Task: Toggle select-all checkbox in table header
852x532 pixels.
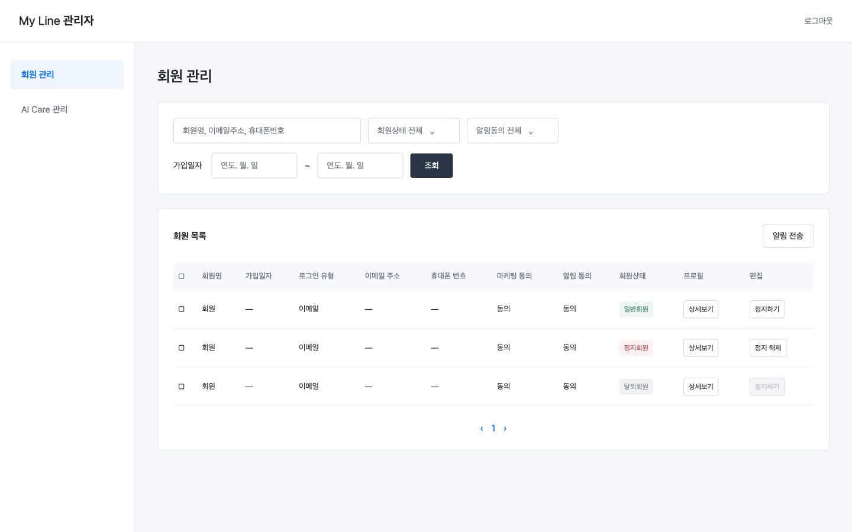Action: pyautogui.click(x=182, y=276)
